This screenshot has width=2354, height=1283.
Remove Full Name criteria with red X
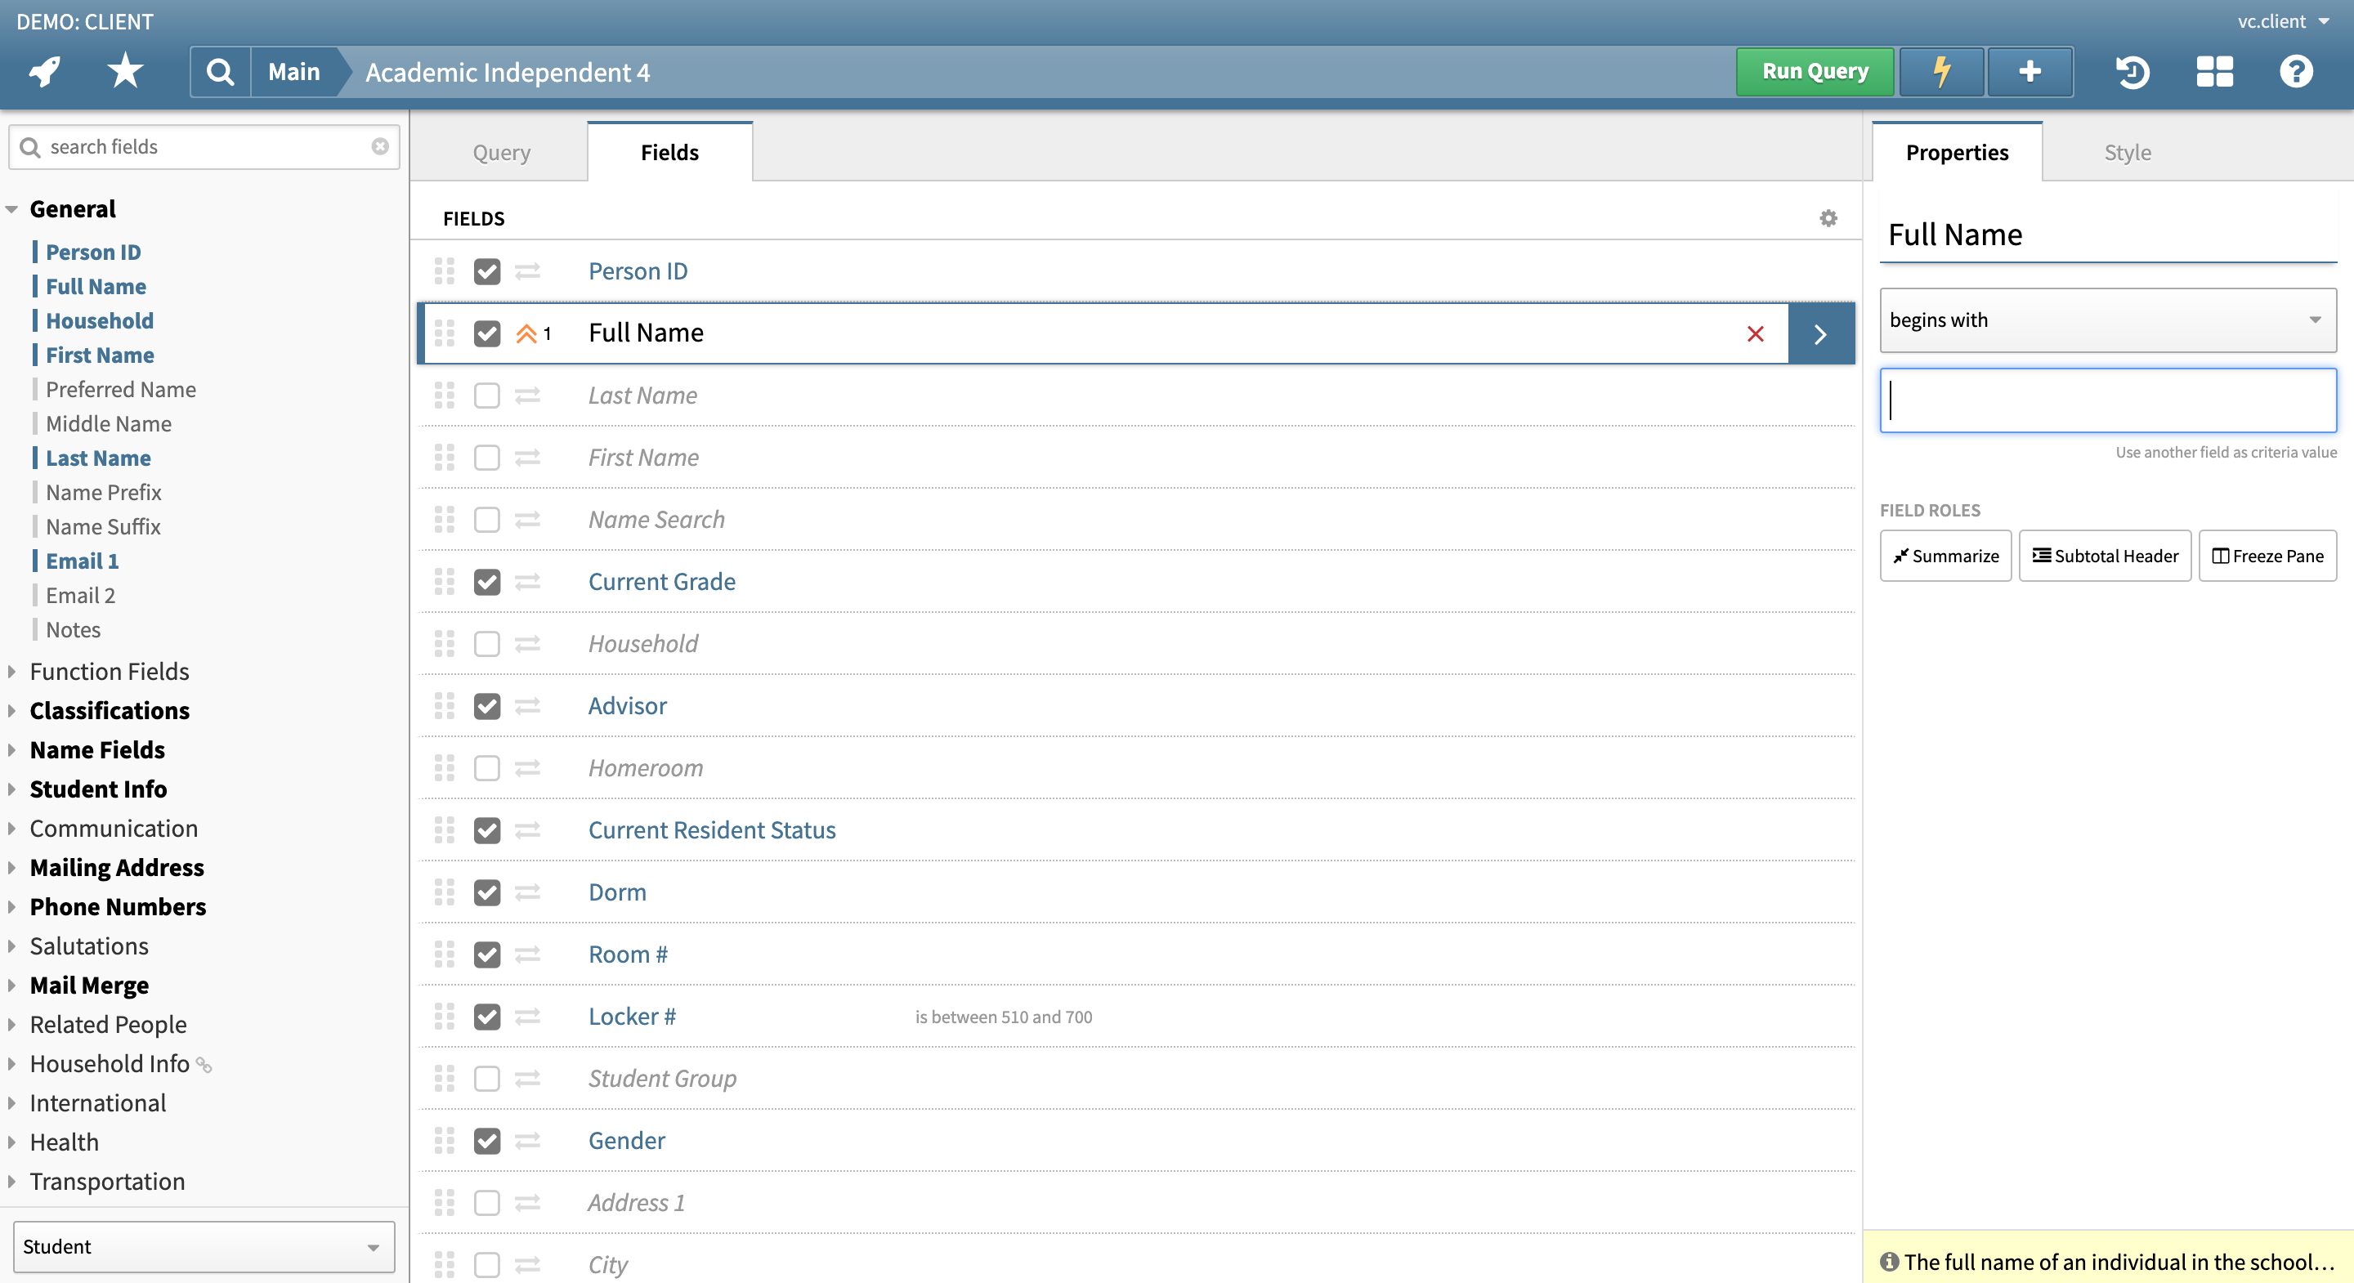pos(1755,333)
